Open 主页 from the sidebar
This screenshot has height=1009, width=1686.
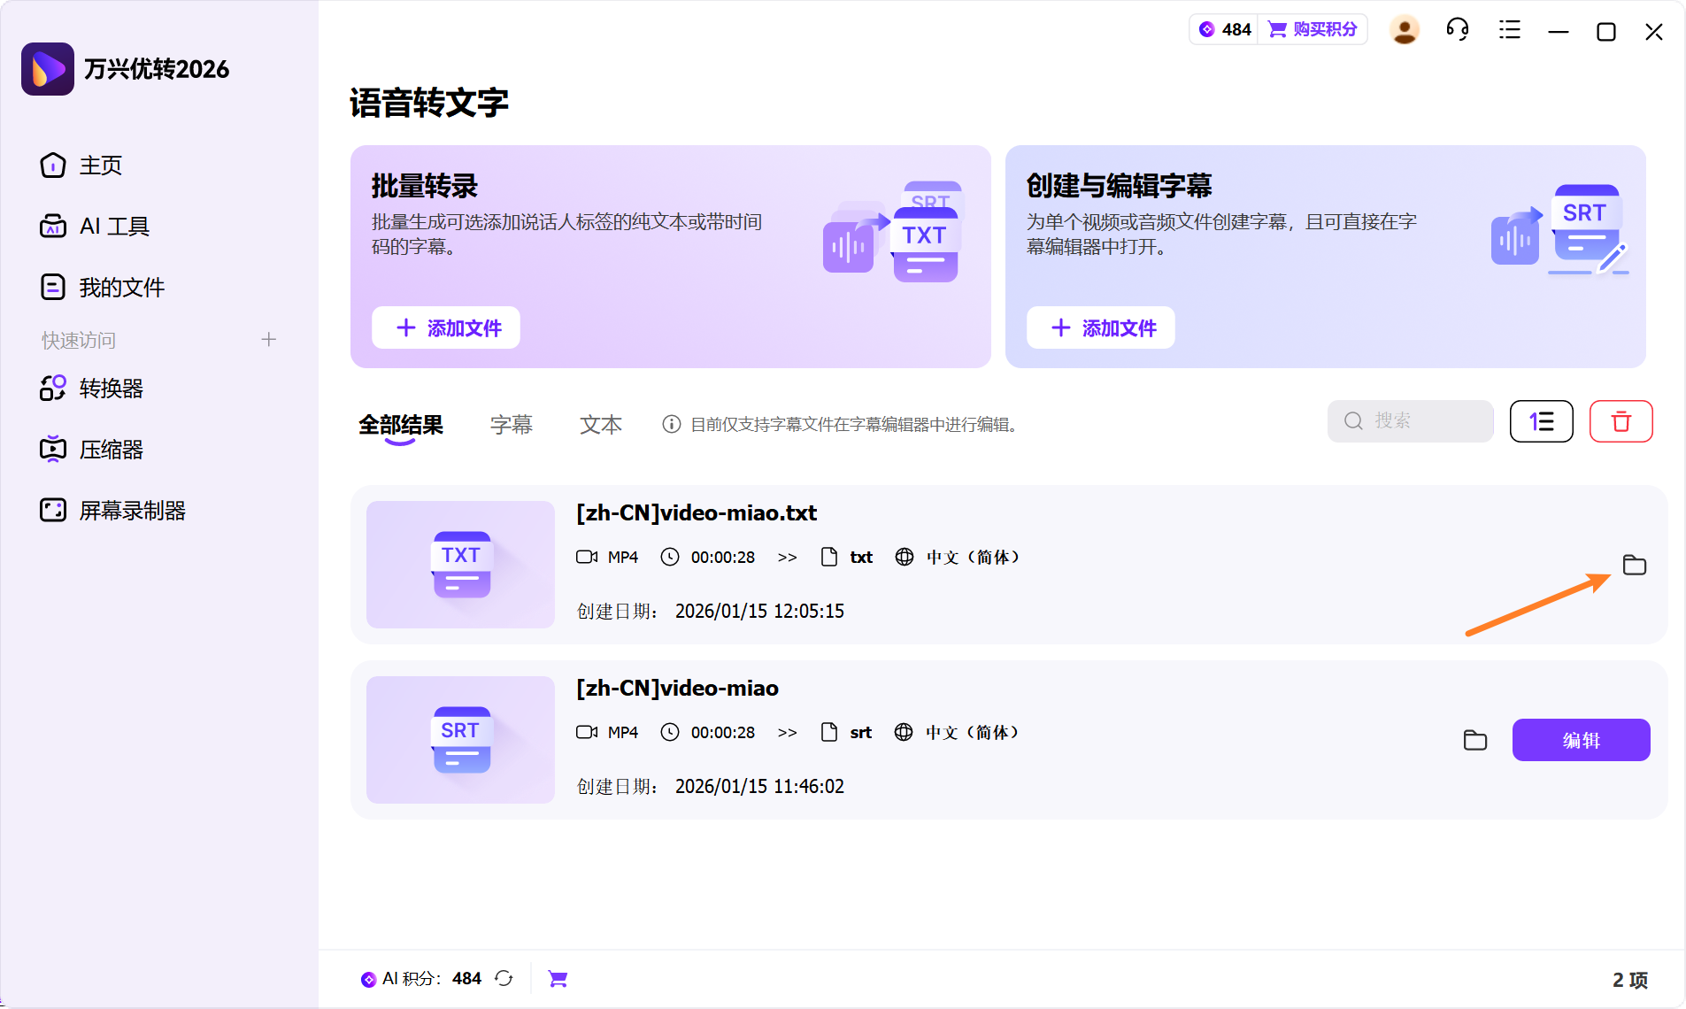[100, 165]
